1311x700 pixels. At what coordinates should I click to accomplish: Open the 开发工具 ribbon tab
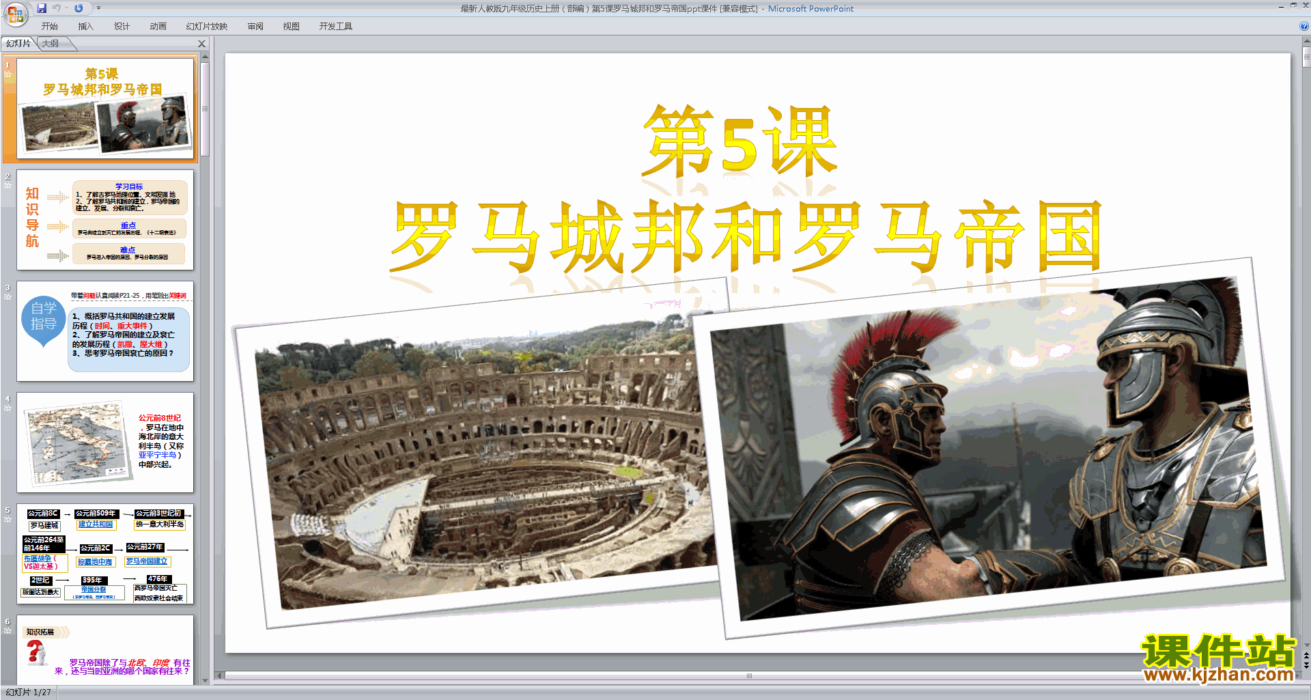336,27
